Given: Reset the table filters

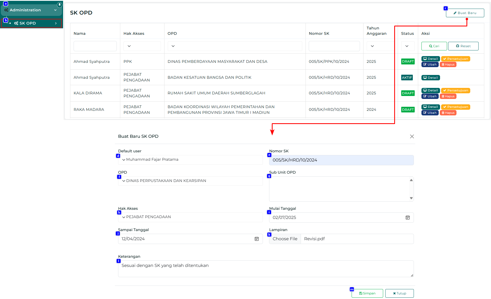Looking at the screenshot, I should 463,46.
